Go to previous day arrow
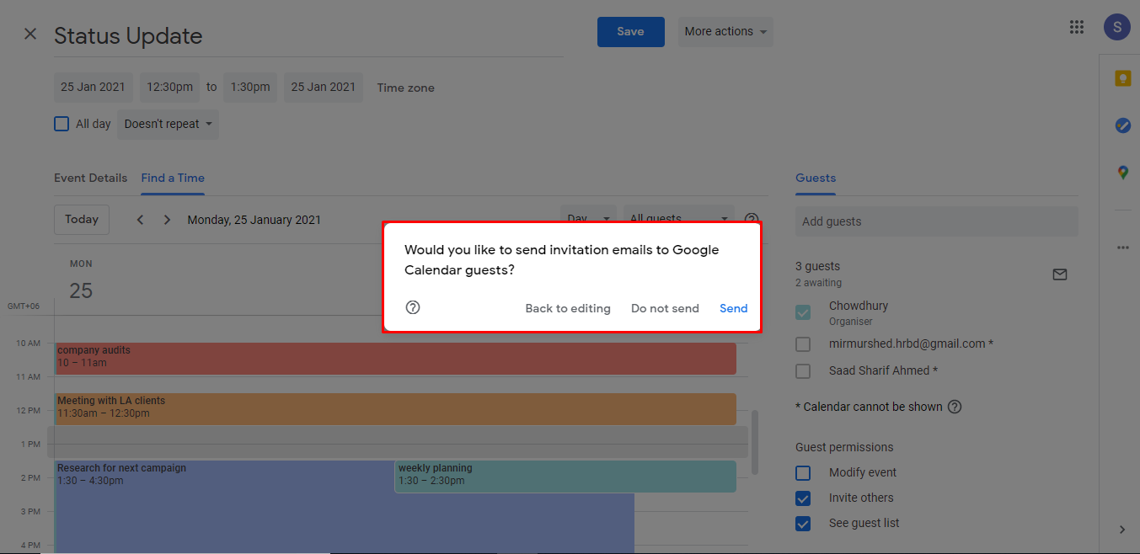Viewport: 1140px width, 554px height. click(140, 220)
